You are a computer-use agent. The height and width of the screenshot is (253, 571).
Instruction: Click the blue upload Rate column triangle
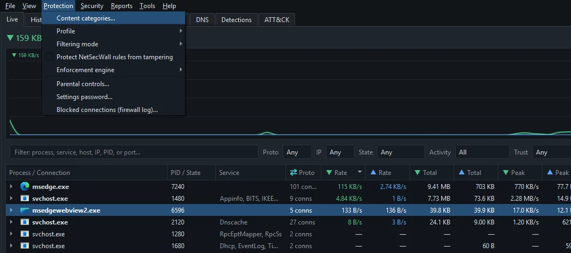click(x=373, y=173)
